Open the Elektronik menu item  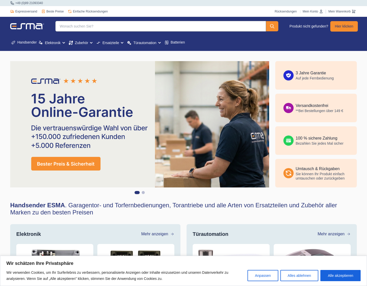coord(52,43)
